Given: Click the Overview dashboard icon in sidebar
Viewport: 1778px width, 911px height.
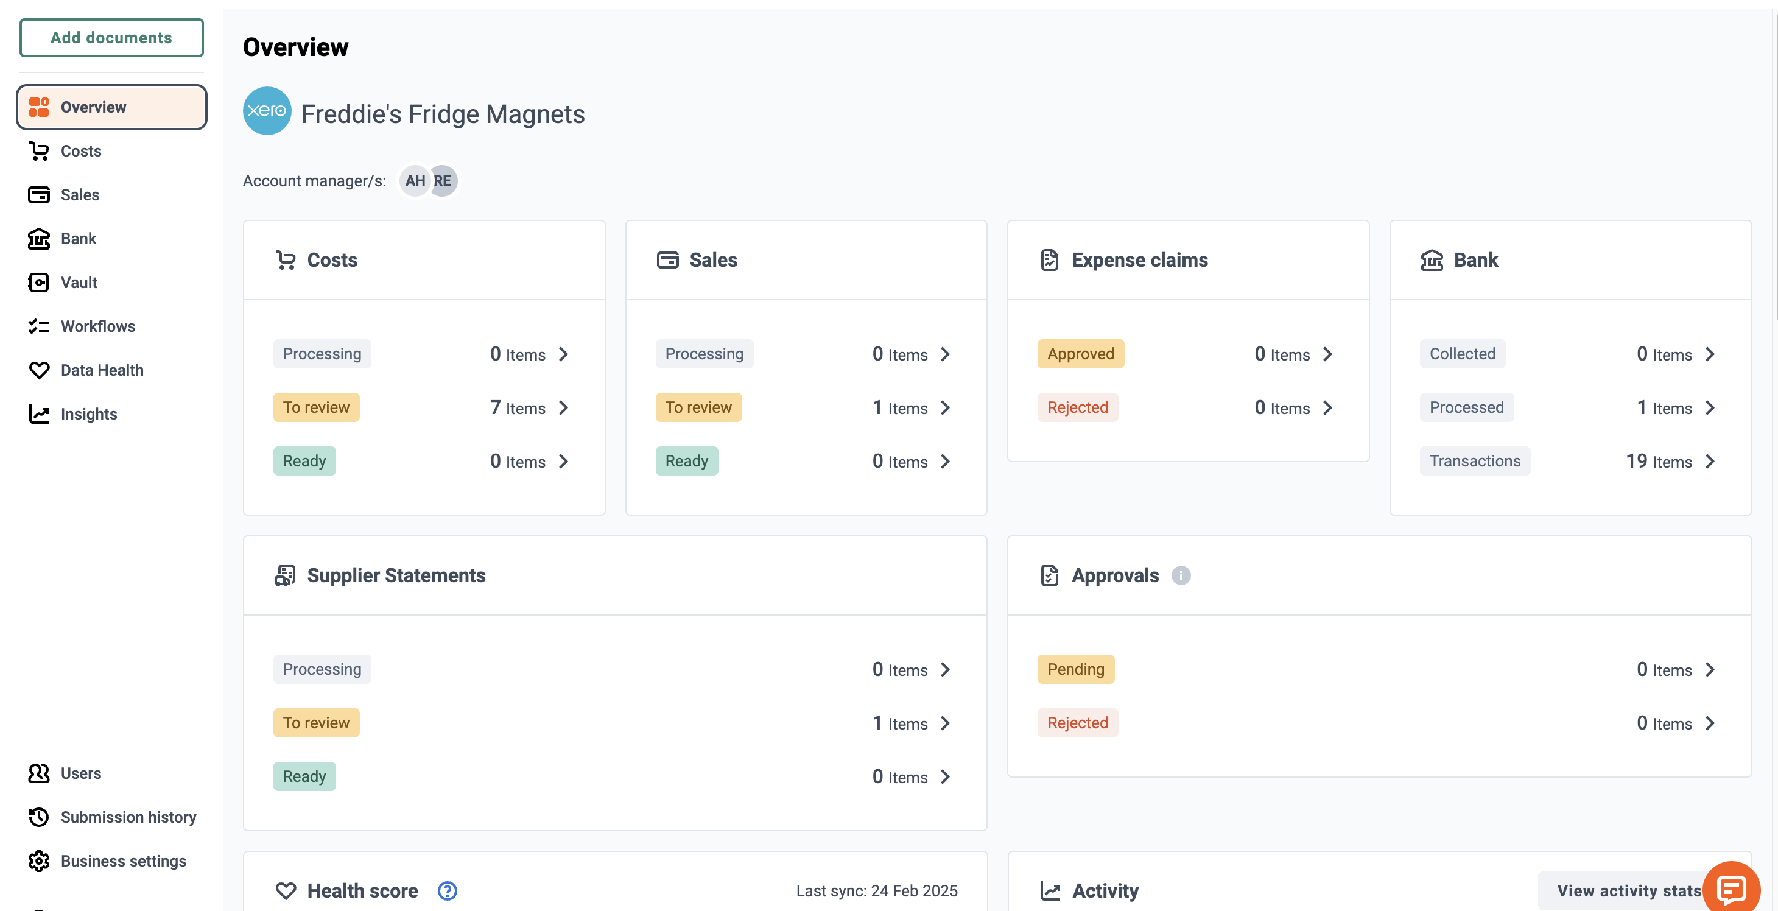Looking at the screenshot, I should [38, 107].
